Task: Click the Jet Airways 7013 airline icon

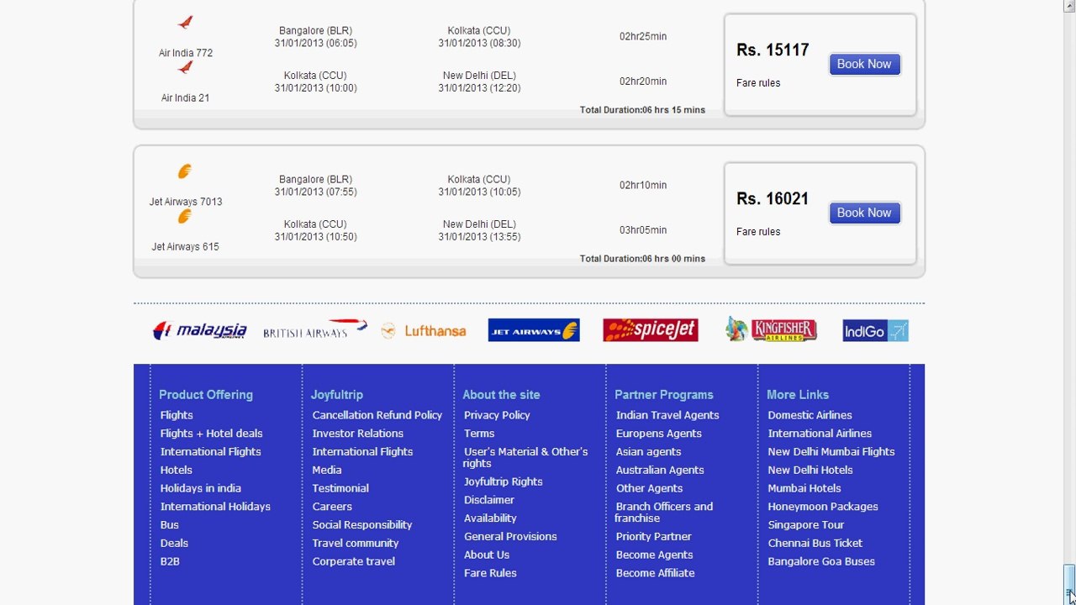Action: click(185, 171)
